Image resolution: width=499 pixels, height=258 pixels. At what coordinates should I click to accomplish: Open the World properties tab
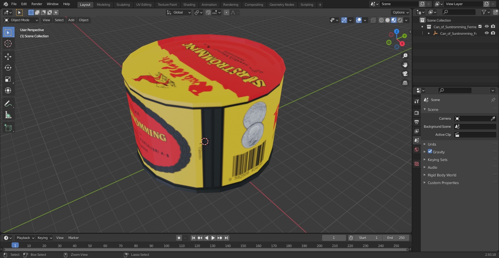[x=416, y=149]
